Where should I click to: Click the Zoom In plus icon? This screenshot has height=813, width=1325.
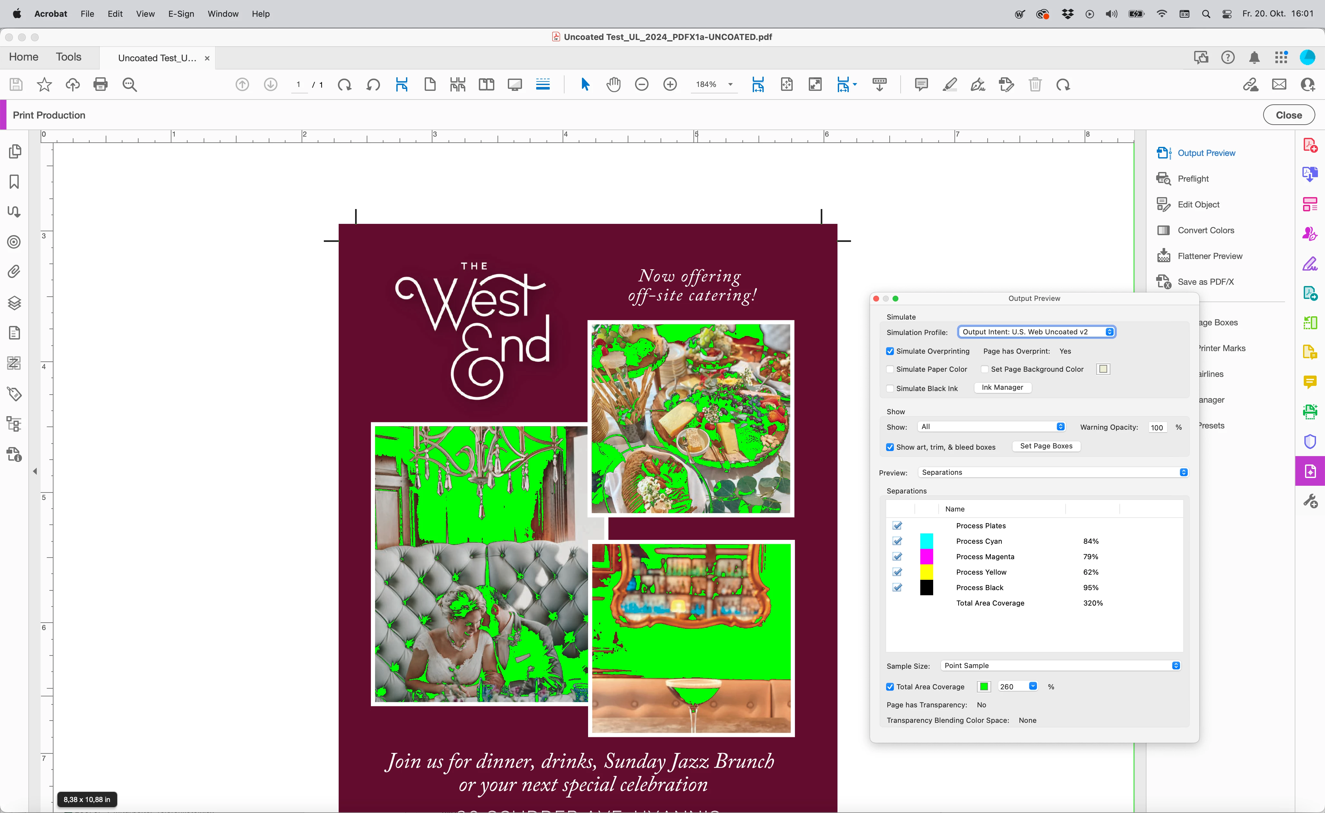(x=670, y=84)
